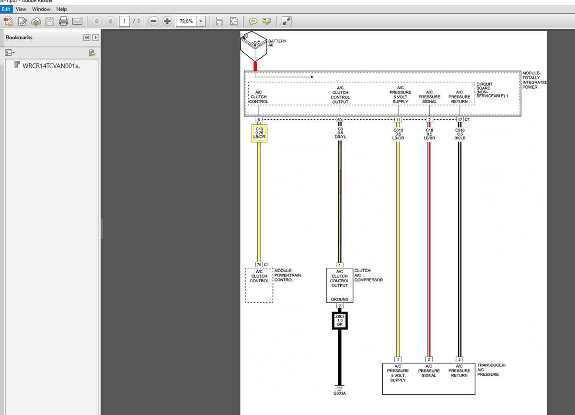Open the Edit menu
The width and height of the screenshot is (575, 415).
tap(6, 9)
